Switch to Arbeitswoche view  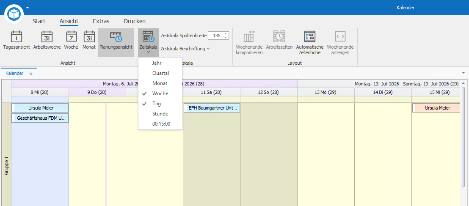tap(47, 40)
